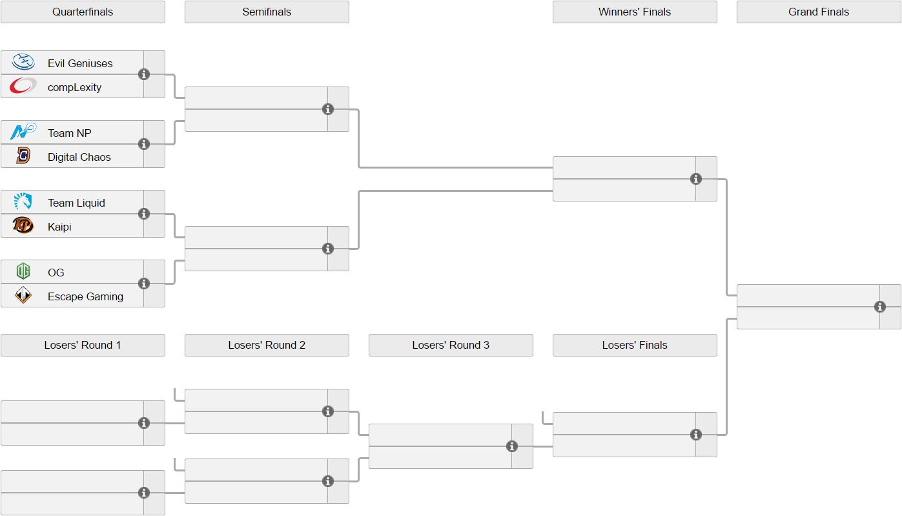
Task: Click the Escape Gaming logo
Action: [x=23, y=296]
